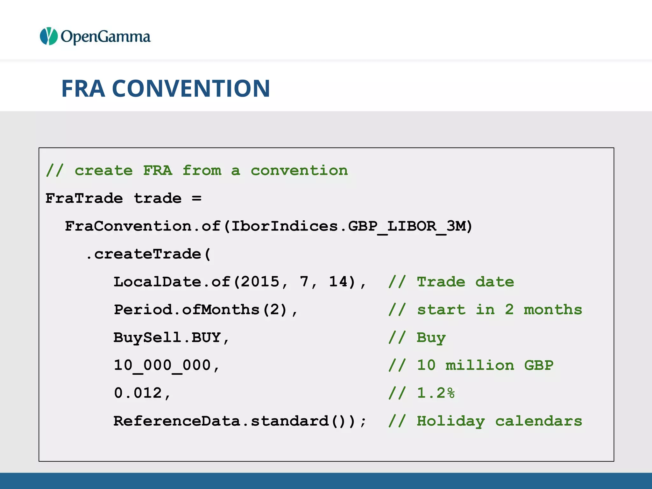Click the '// Trade date' comment
652x489 pixels.
451,282
